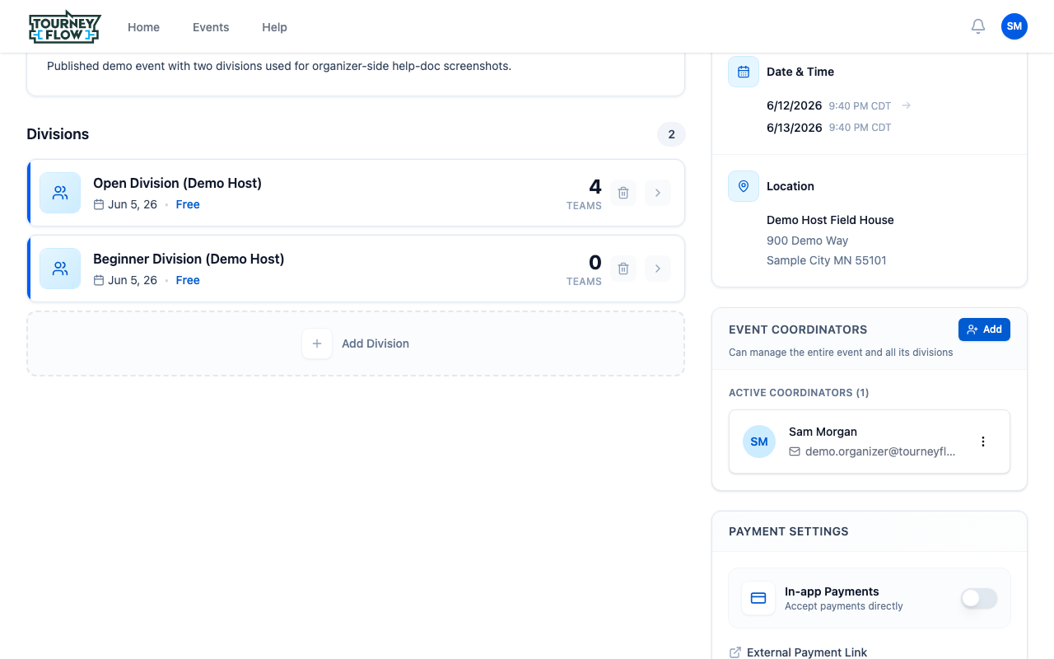Click the Add Division button
The image size is (1054, 659).
(x=356, y=344)
